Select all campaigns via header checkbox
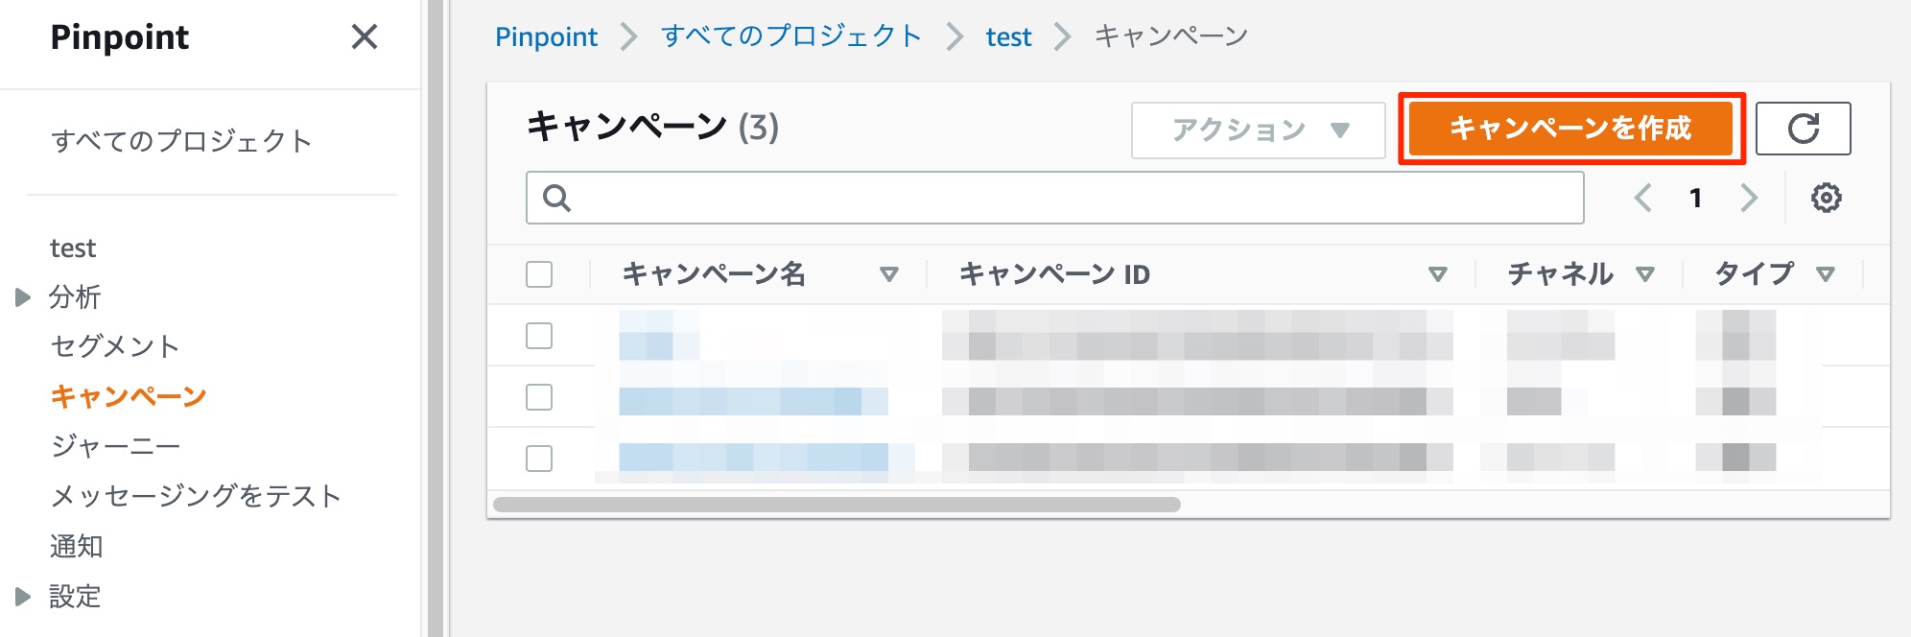 [538, 274]
